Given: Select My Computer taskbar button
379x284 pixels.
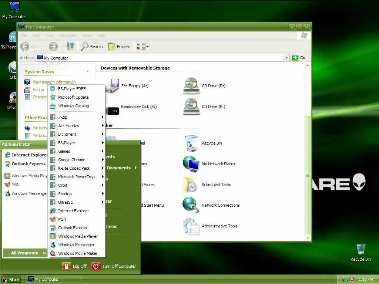Looking at the screenshot, I should pos(53,279).
